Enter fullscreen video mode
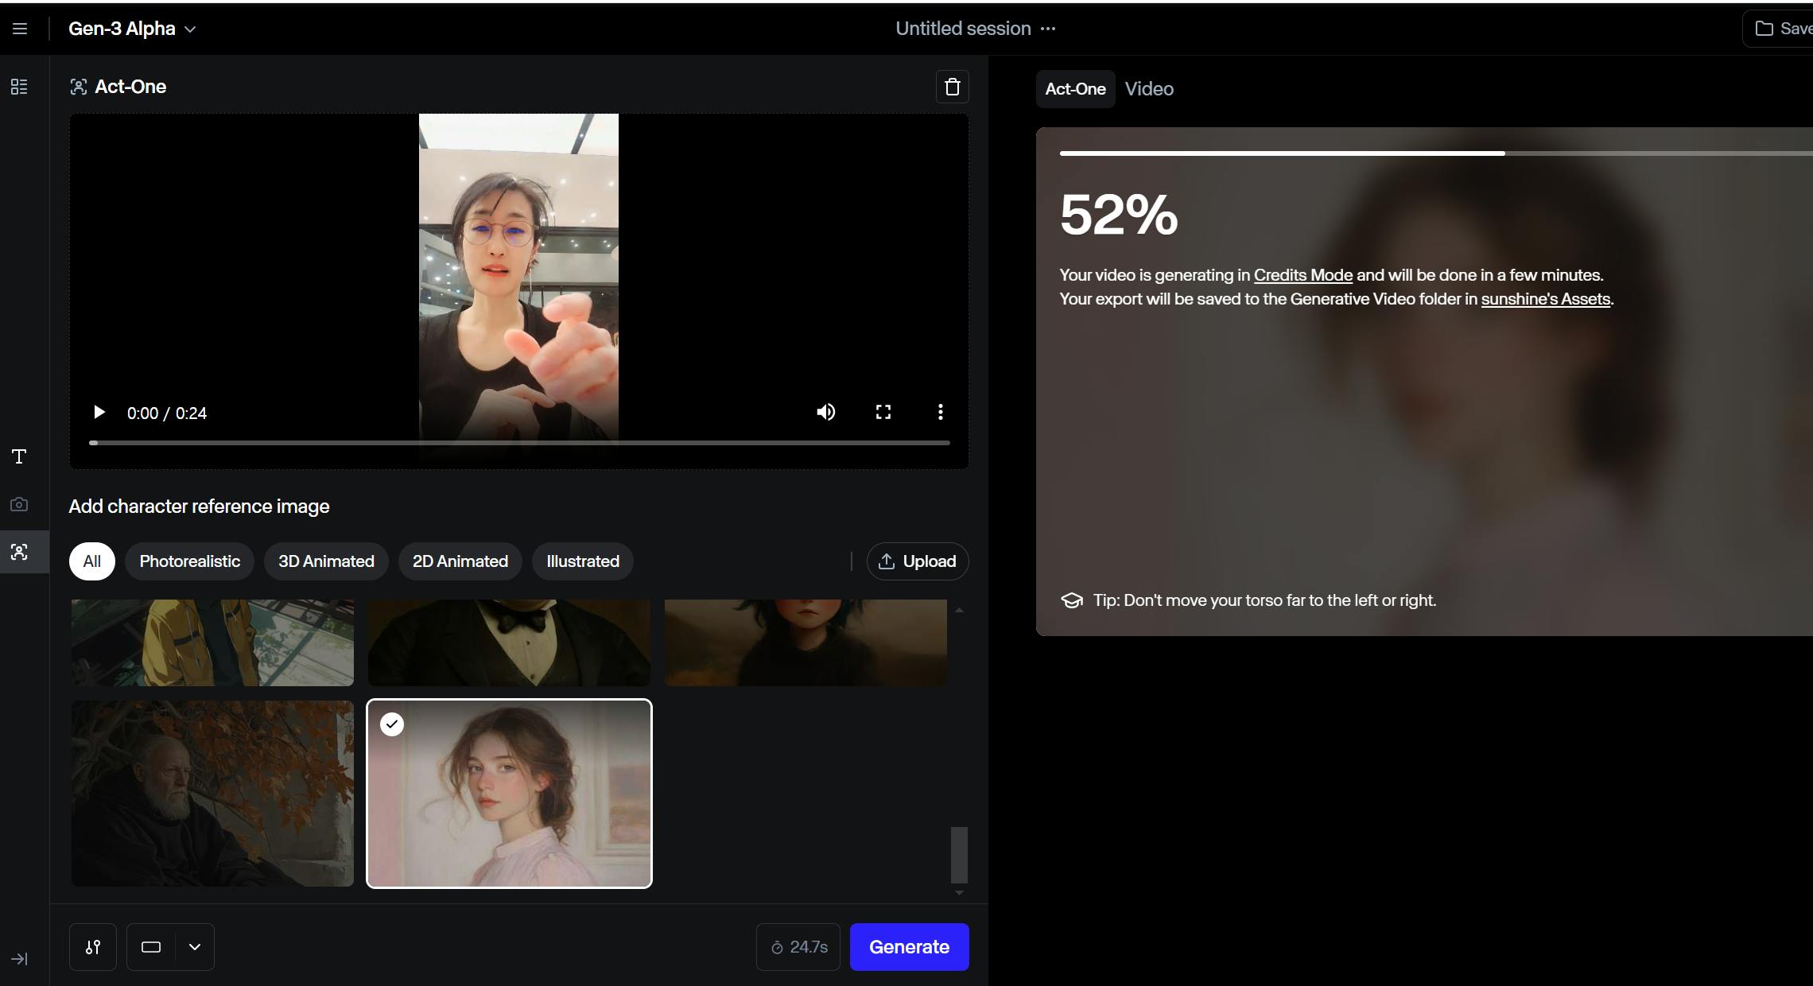The width and height of the screenshot is (1813, 986). pos(883,412)
